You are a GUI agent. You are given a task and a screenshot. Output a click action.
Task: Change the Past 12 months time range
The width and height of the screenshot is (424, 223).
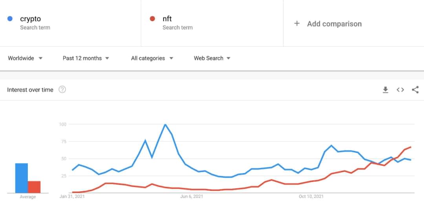[x=86, y=58]
